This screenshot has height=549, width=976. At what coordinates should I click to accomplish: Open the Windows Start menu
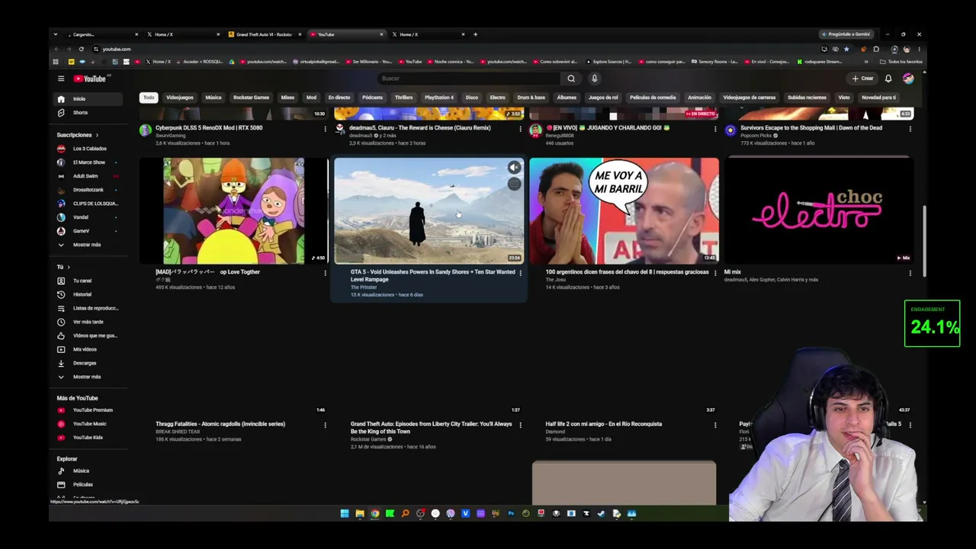point(345,514)
